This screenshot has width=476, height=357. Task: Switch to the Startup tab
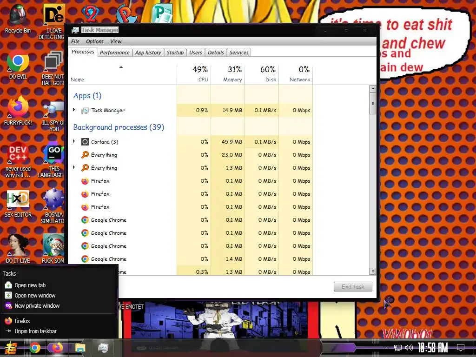[175, 53]
